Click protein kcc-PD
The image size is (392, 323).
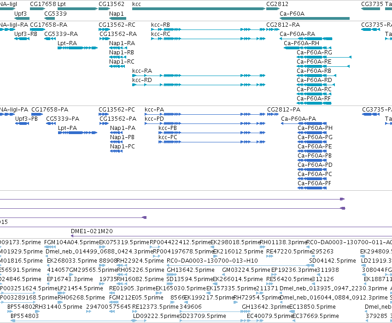(154, 119)
